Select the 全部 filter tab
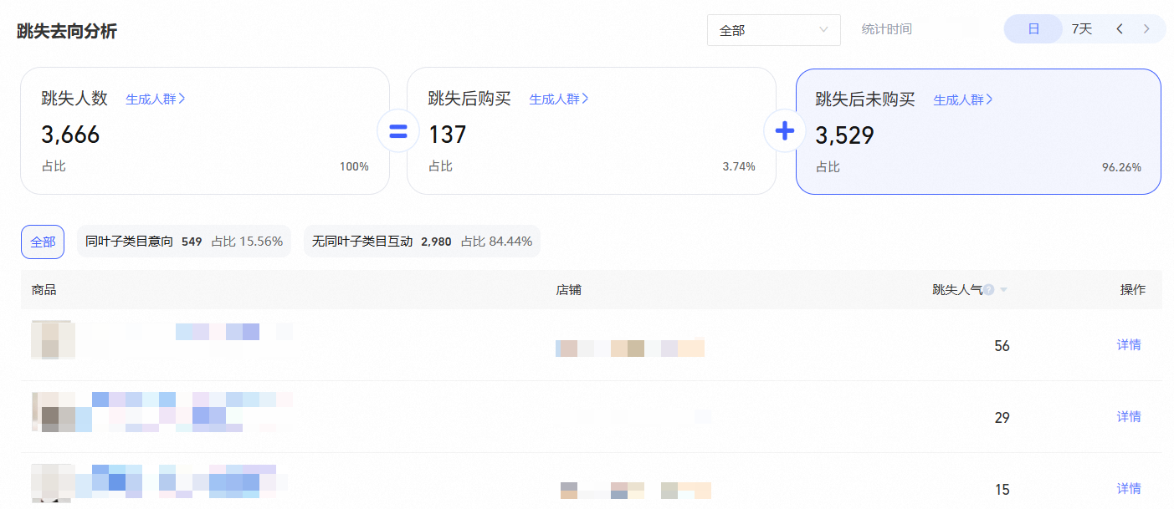This screenshot has width=1174, height=509. point(43,242)
